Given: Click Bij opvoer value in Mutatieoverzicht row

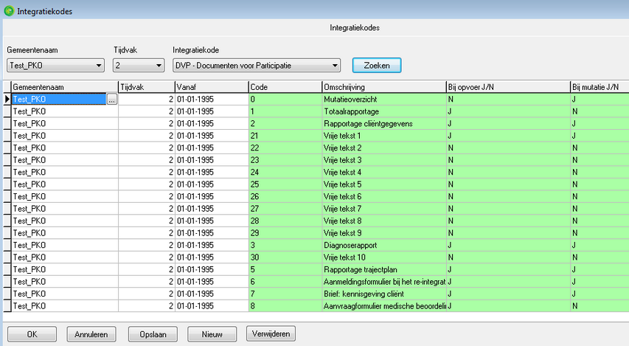Looking at the screenshot, I should [508, 99].
